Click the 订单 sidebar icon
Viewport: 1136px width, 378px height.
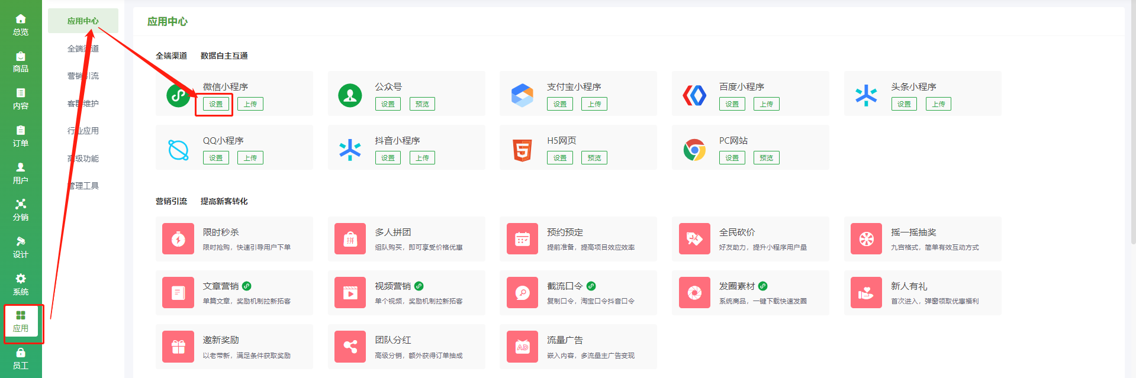point(21,135)
